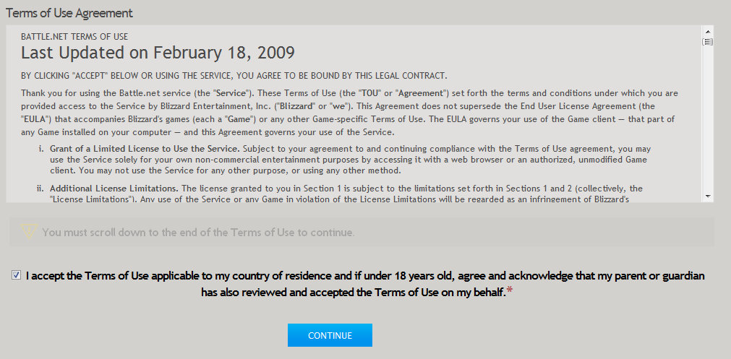Viewport: 731px width, 359px height.
Task: Click the list numeral 'i.' in the terms
Action: [41, 149]
